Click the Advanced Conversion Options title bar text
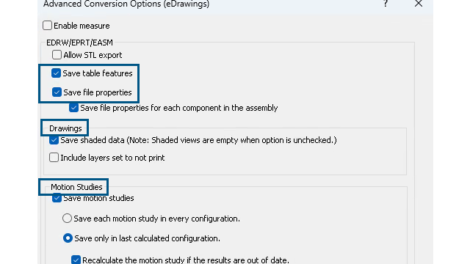Viewport: 470px width, 264px height. pyautogui.click(x=126, y=4)
